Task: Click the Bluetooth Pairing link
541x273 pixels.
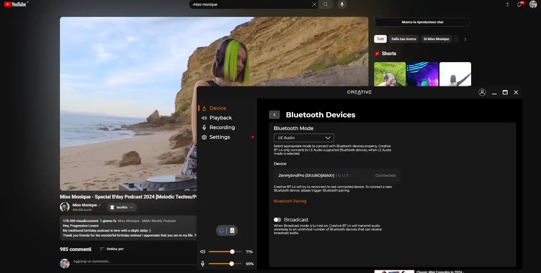Action: 290,201
